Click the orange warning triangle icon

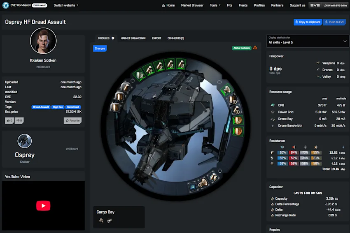[x=255, y=48]
